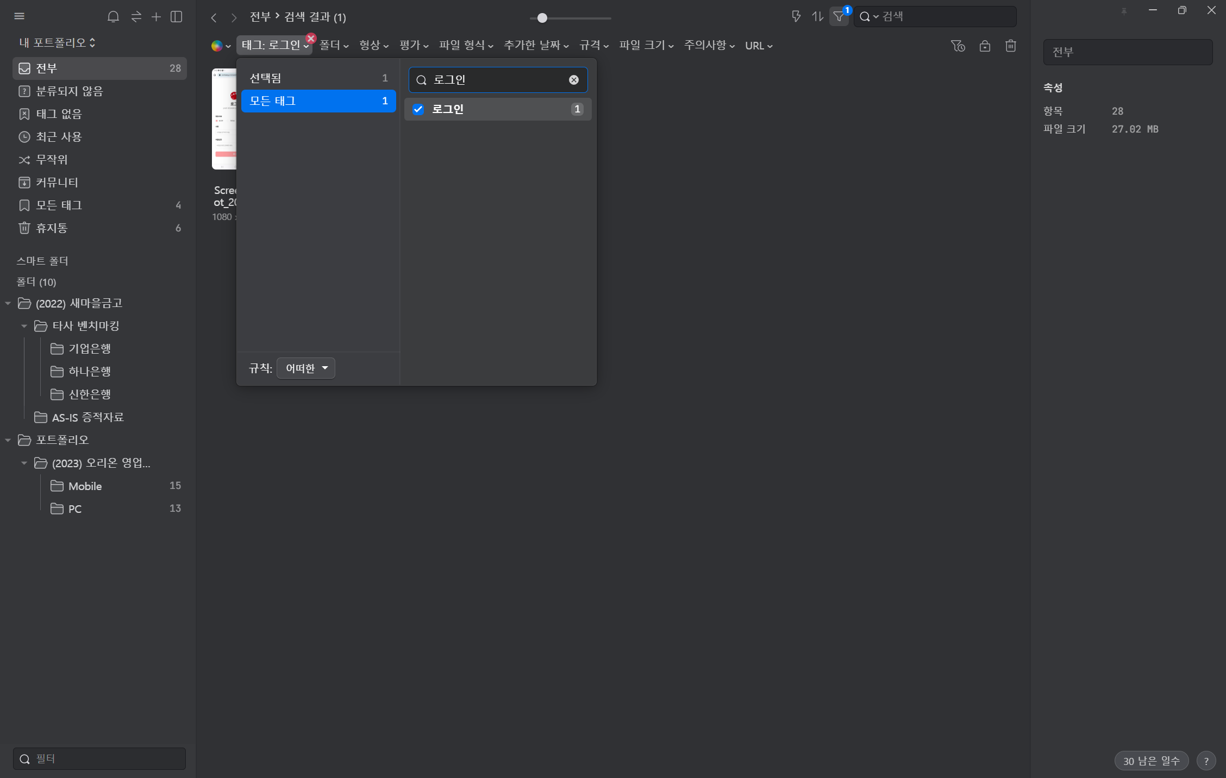Click the lock icon in filter bar
Screen dimensions: 1226x778
click(x=984, y=46)
